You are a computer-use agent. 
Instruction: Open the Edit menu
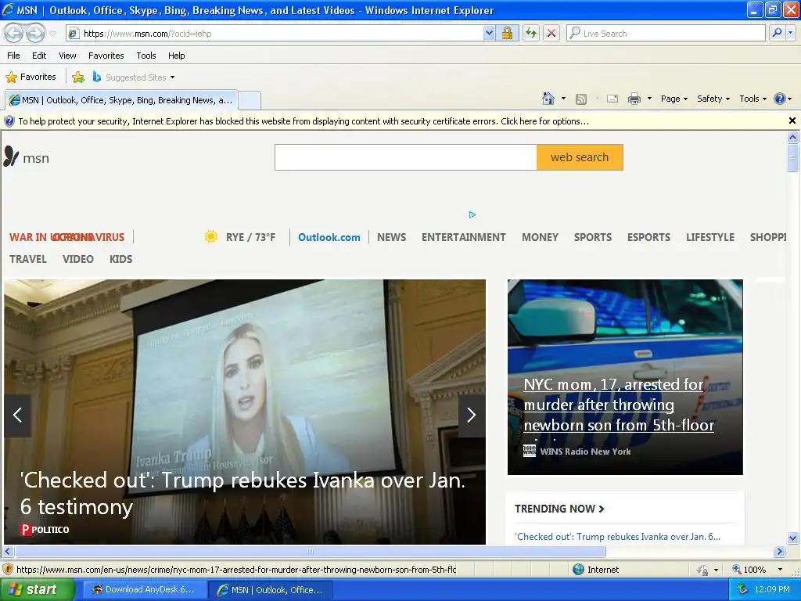point(39,56)
